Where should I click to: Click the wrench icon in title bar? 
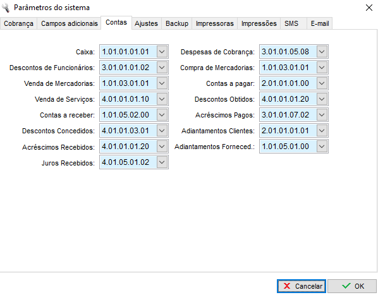tap(6, 8)
